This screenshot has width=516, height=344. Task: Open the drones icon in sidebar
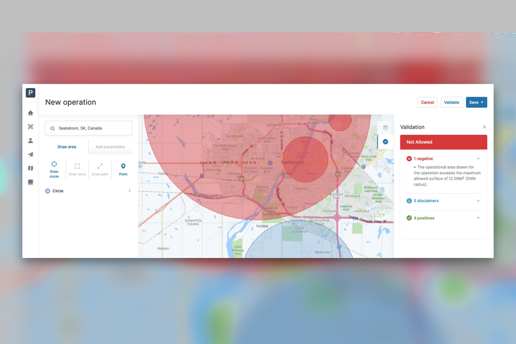(x=31, y=126)
